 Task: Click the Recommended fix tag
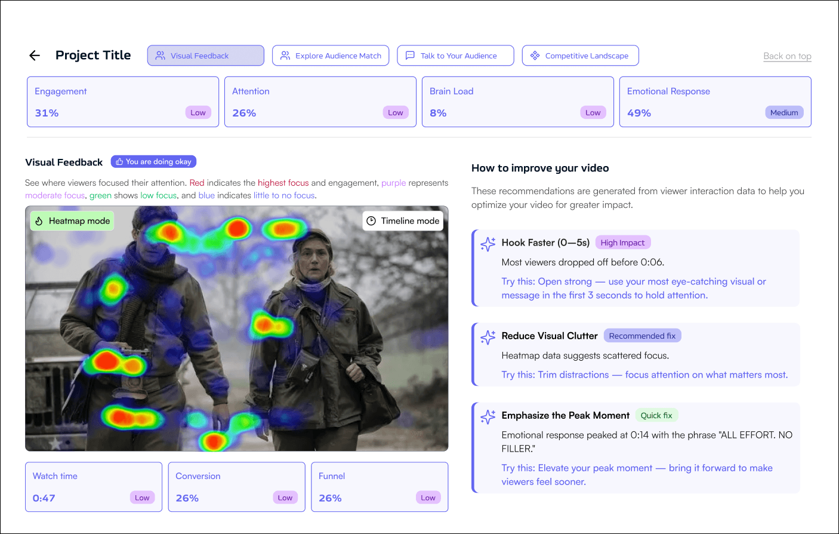[x=642, y=336]
